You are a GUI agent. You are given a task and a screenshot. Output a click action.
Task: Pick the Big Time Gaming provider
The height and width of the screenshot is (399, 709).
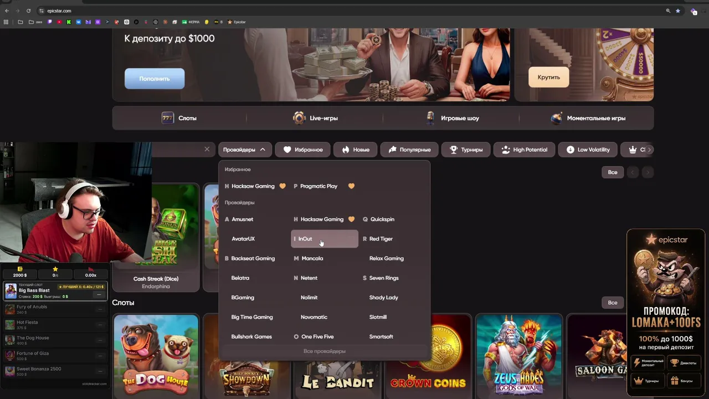pos(252,317)
